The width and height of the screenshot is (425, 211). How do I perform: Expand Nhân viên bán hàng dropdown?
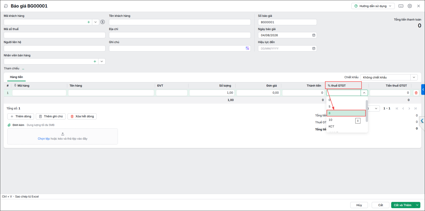click(x=102, y=61)
